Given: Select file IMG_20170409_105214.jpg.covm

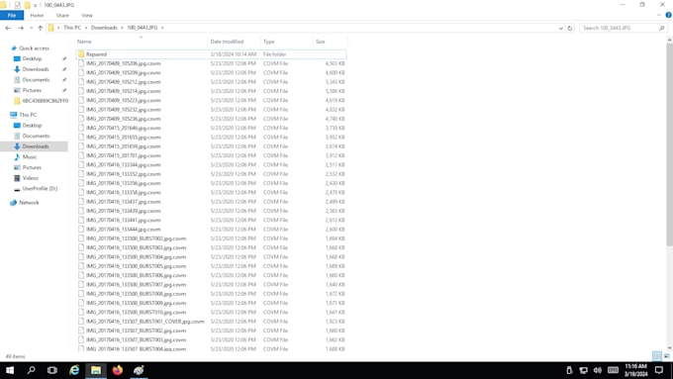Looking at the screenshot, I should 212,91.
